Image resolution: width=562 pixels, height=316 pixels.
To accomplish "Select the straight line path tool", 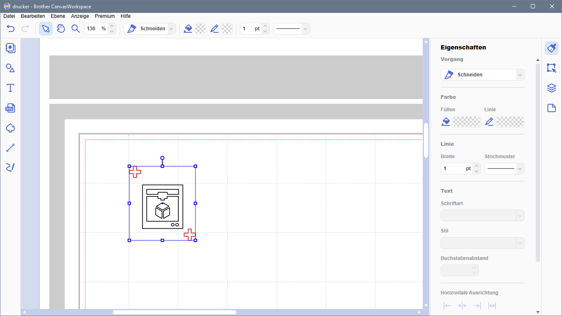I will point(10,148).
